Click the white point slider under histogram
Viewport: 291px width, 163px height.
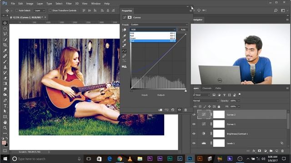(x=186, y=91)
